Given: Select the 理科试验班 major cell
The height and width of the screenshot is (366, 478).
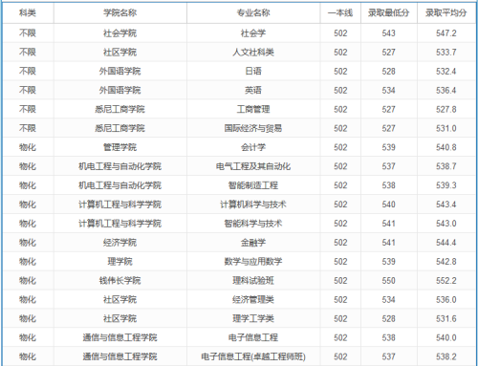Looking at the screenshot, I should coord(253,281).
